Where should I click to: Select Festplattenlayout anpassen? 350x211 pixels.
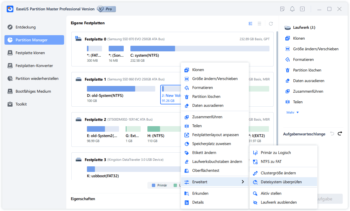[215, 135]
